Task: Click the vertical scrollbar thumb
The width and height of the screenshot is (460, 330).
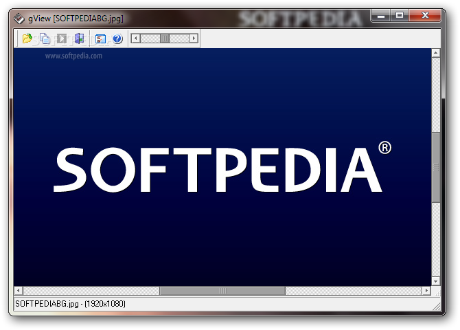Action: tap(436, 167)
